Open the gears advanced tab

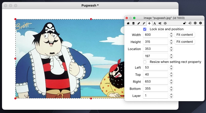(160, 23)
